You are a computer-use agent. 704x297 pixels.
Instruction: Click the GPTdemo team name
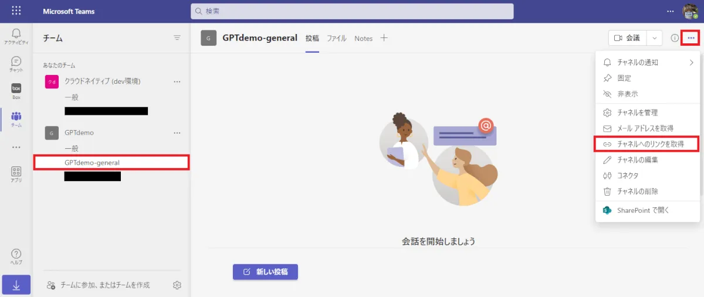[x=79, y=133]
